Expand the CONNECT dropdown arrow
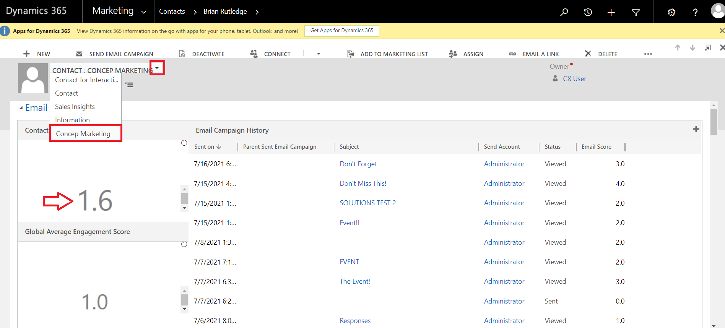Viewport: 725px width, 328px height. click(x=319, y=54)
